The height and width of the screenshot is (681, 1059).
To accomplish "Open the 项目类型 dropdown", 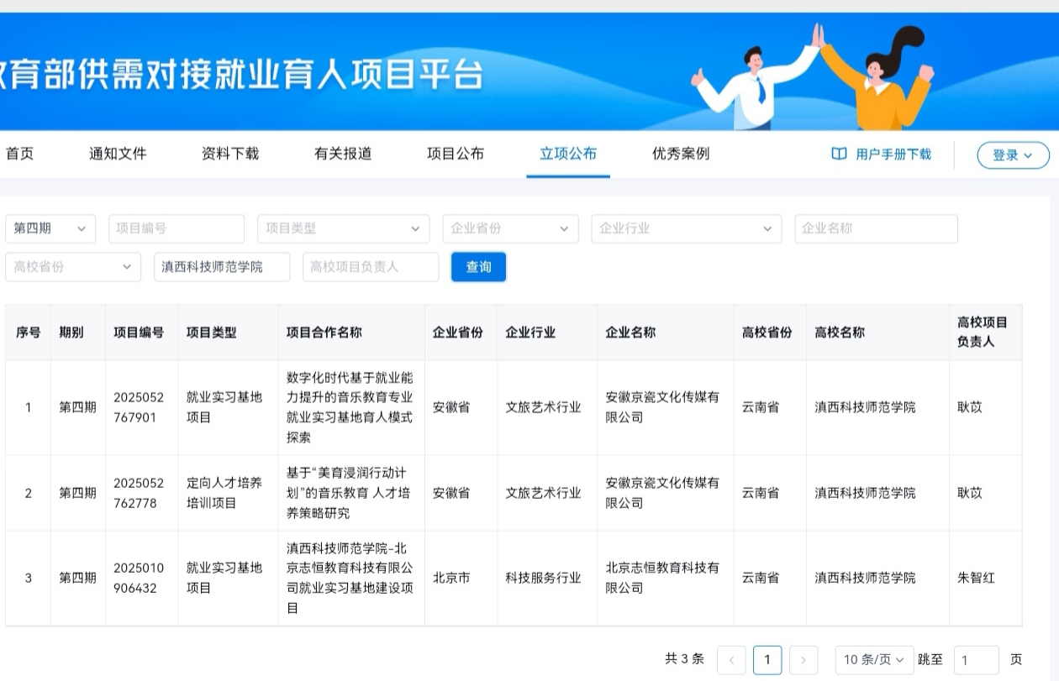I will coord(343,228).
